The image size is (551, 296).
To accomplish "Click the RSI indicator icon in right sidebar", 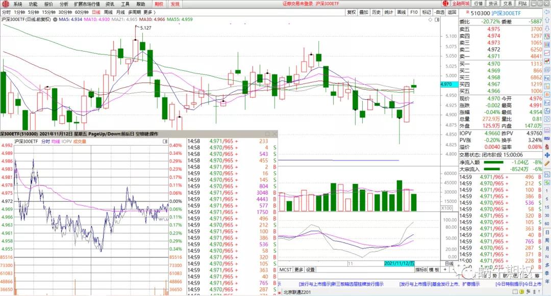I will click(x=547, y=138).
